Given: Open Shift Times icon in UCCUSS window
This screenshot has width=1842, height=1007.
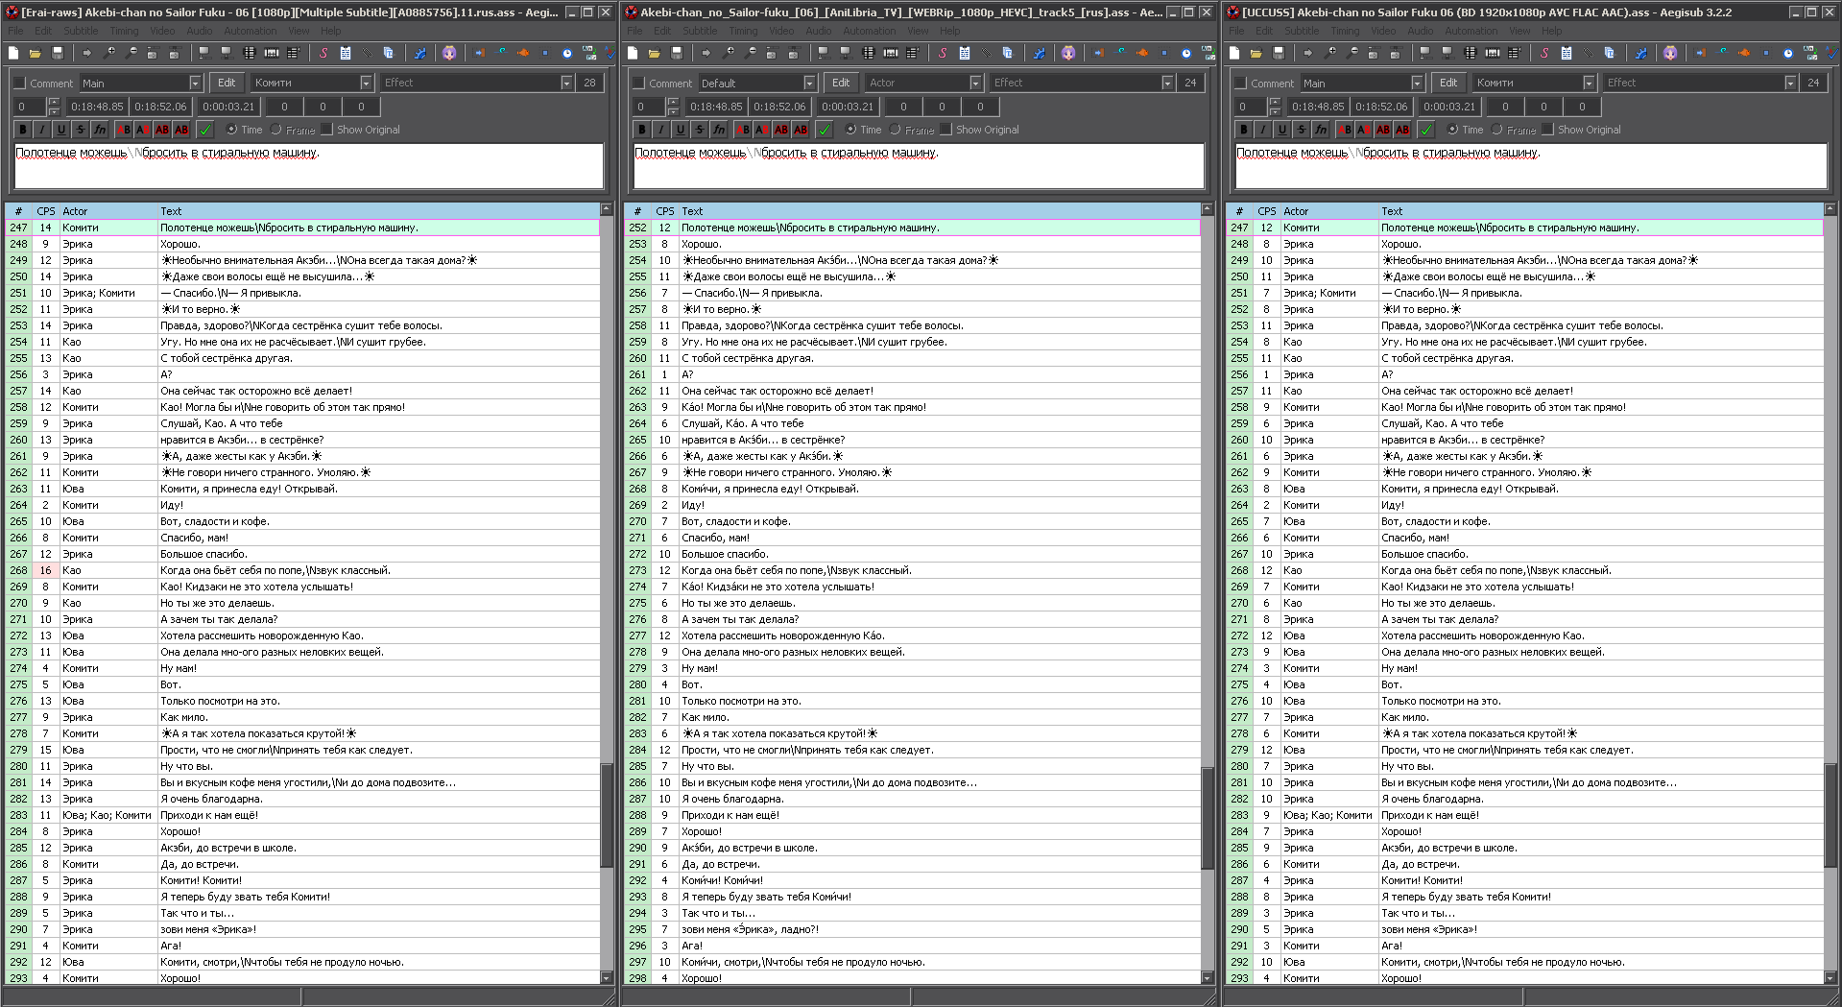Looking at the screenshot, I should [x=1700, y=53].
